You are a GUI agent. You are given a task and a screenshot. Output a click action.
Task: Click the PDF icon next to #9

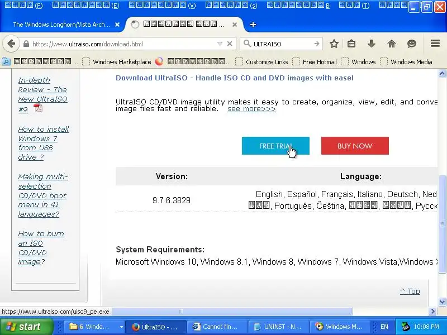coord(38,108)
